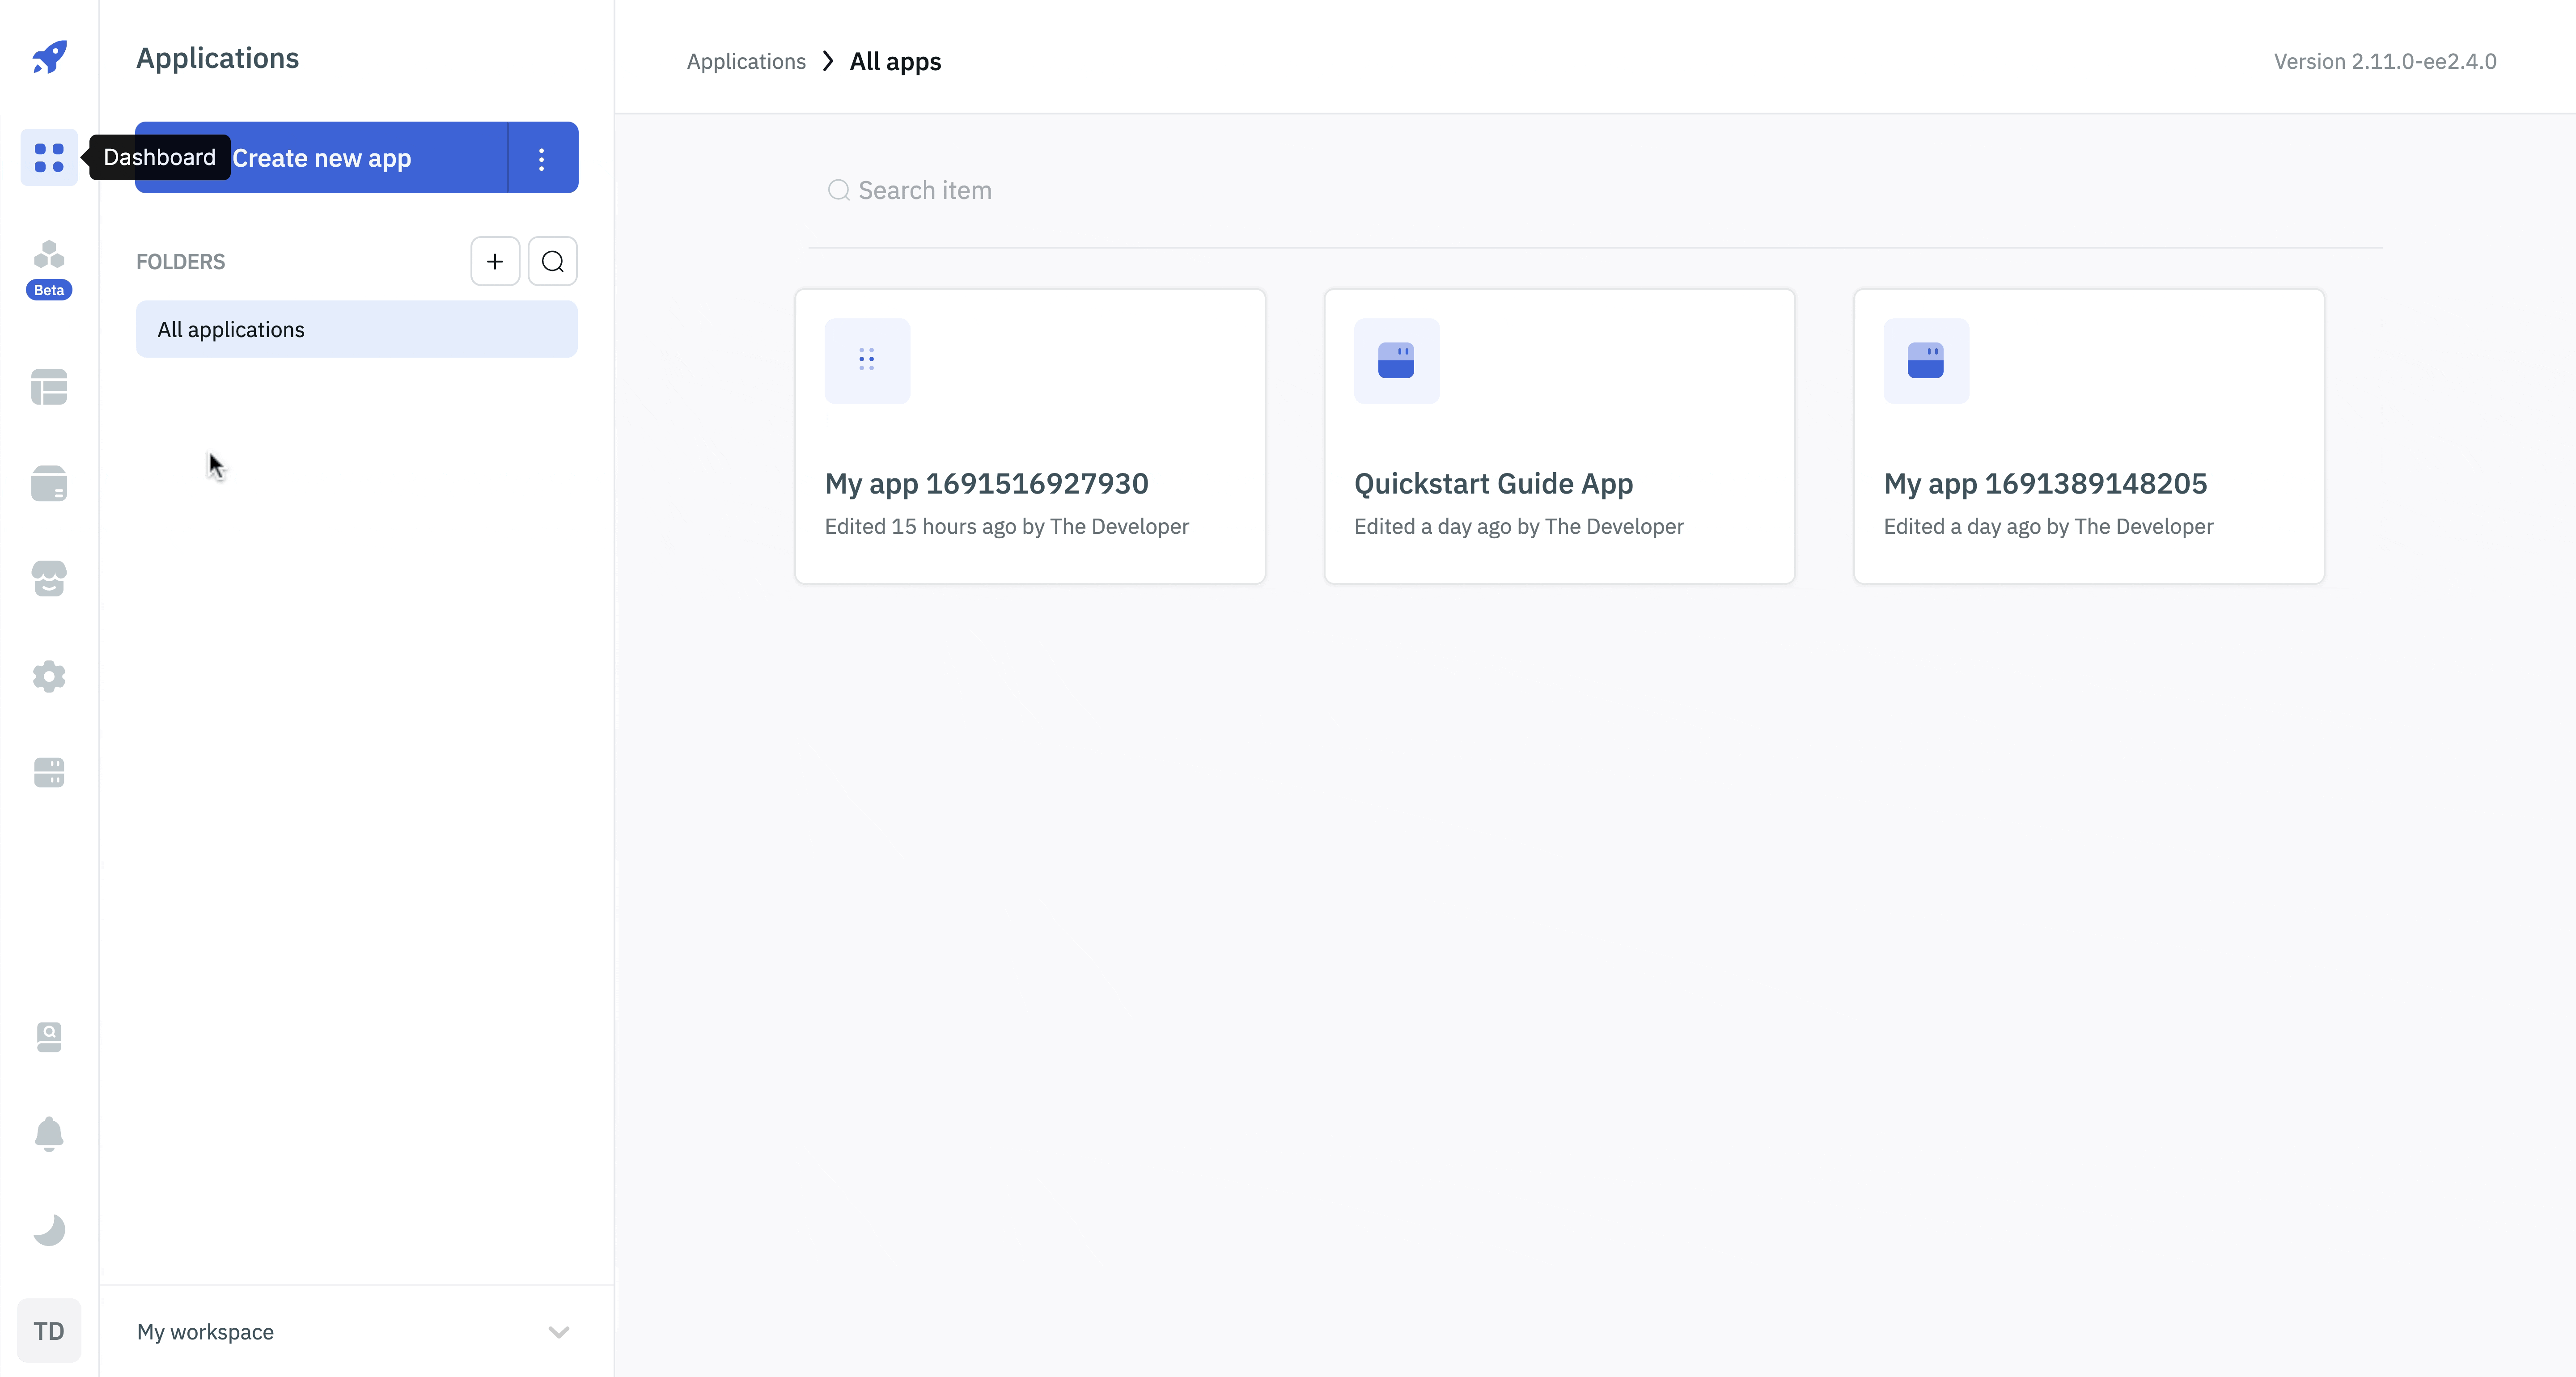Add a new folder with plus button
2576x1377 pixels.
[x=495, y=262]
